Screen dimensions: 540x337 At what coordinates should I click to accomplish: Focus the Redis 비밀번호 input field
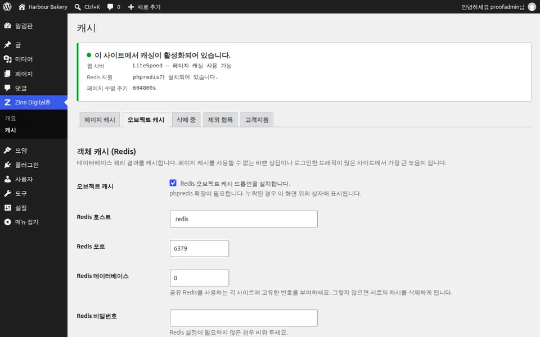click(244, 318)
